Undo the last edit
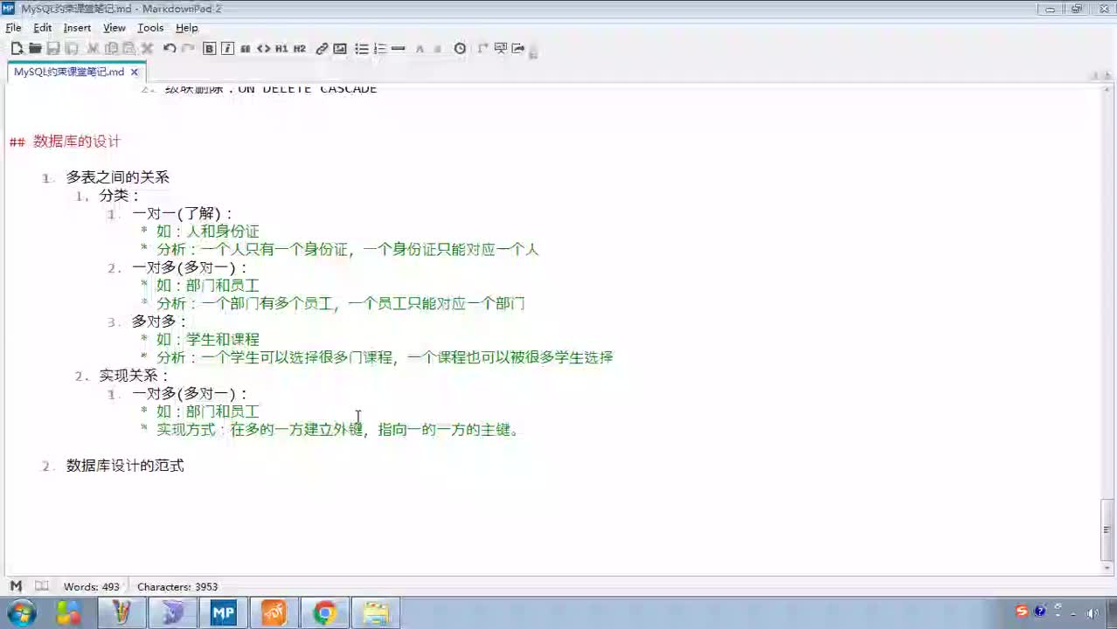Viewport: 1117px width, 629px height. (170, 49)
